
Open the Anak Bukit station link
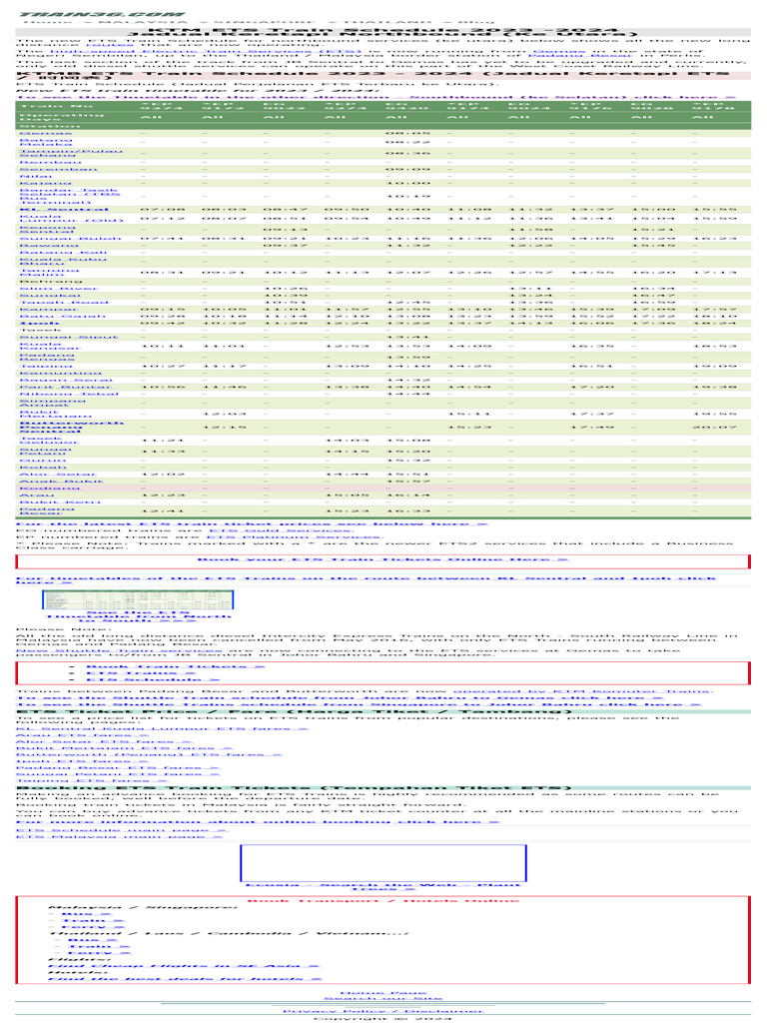(61, 481)
